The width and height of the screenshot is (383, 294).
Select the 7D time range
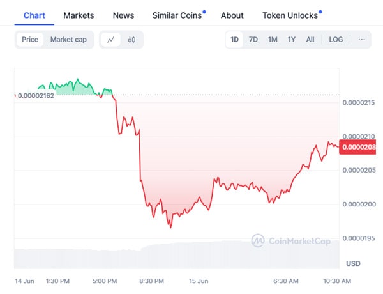(x=253, y=40)
